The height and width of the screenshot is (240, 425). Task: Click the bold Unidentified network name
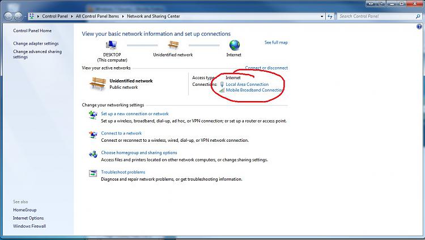(x=131, y=81)
